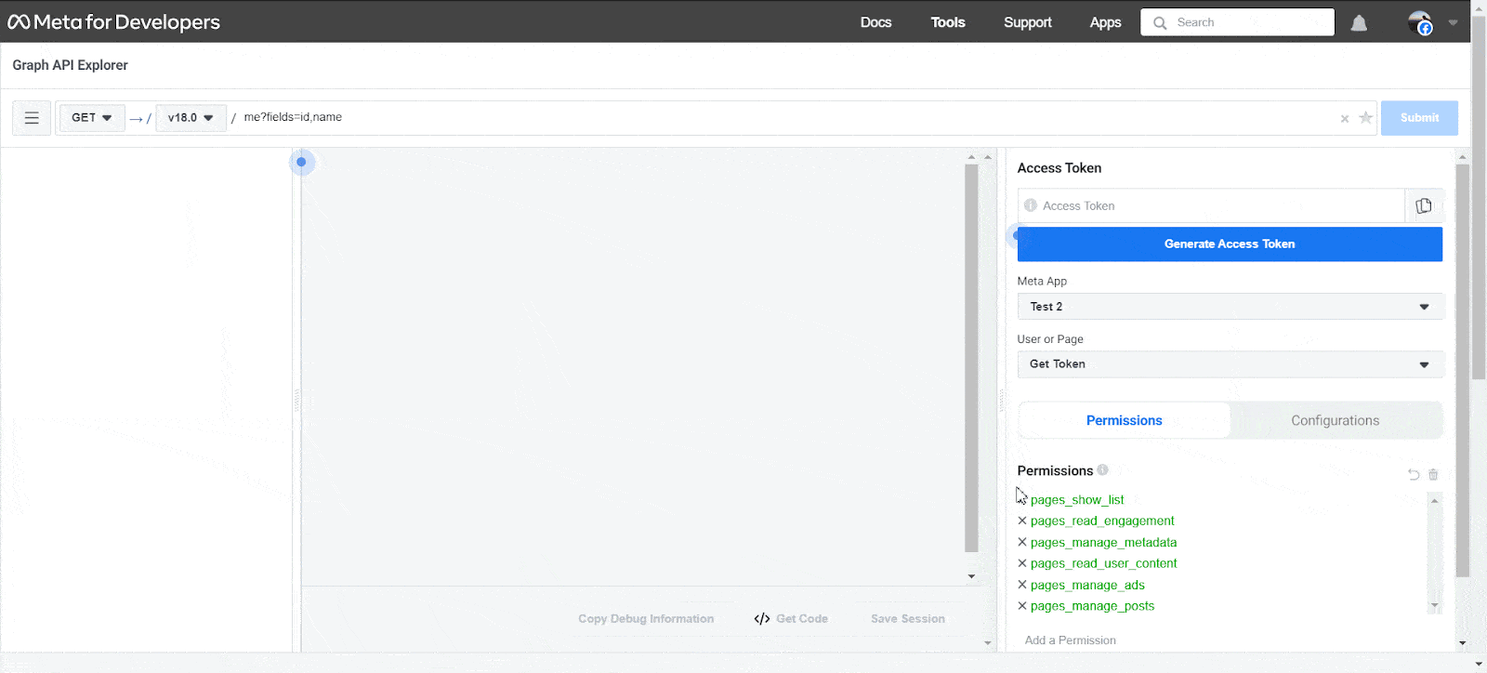Click the permissions list scroll down arrow

[1434, 606]
